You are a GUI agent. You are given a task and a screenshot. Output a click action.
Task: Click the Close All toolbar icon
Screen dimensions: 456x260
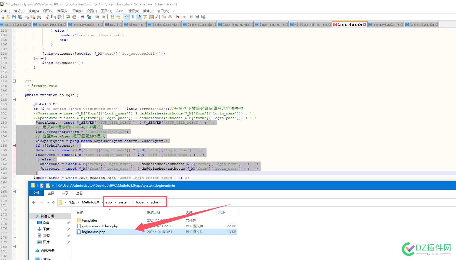click(x=33, y=17)
